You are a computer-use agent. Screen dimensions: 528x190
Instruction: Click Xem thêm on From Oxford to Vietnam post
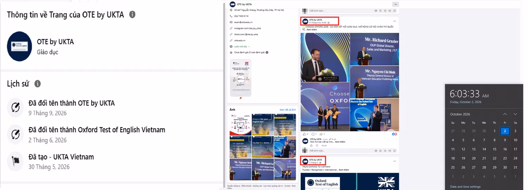[x=344, y=170]
